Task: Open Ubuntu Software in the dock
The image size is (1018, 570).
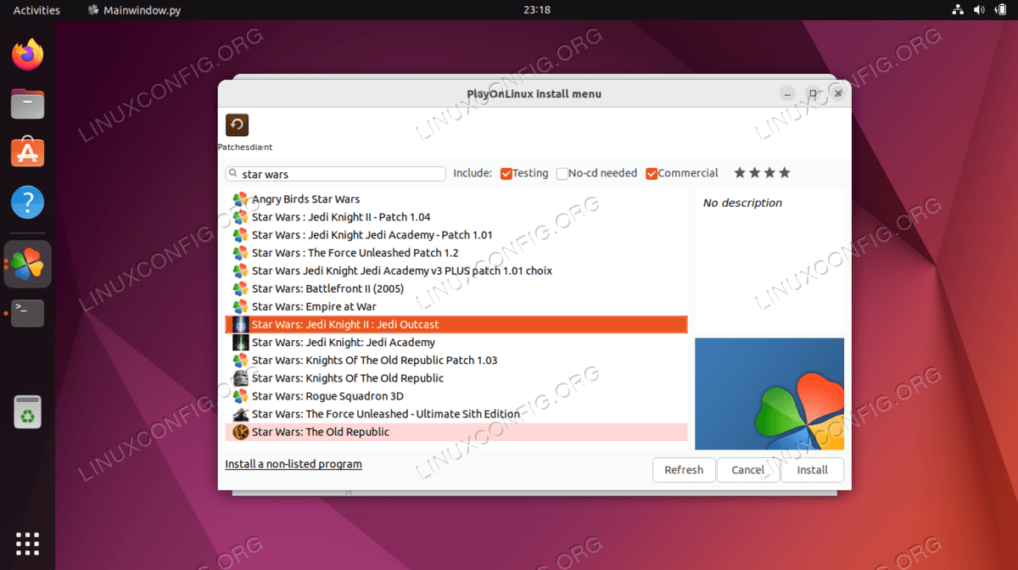Action: (x=28, y=154)
